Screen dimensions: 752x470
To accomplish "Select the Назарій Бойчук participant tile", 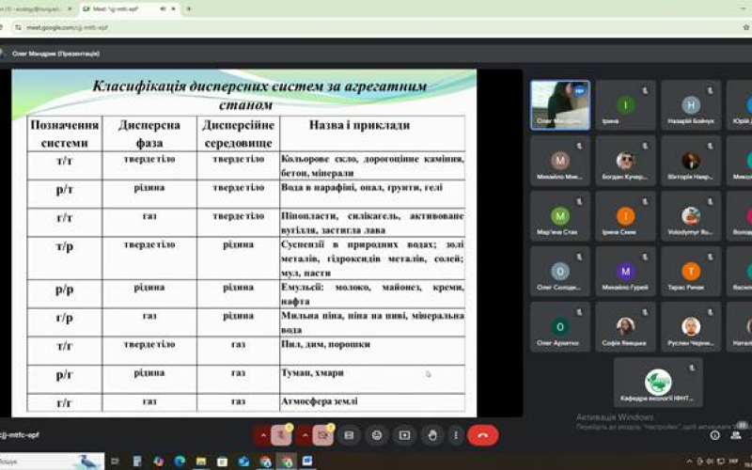I will 691,105.
